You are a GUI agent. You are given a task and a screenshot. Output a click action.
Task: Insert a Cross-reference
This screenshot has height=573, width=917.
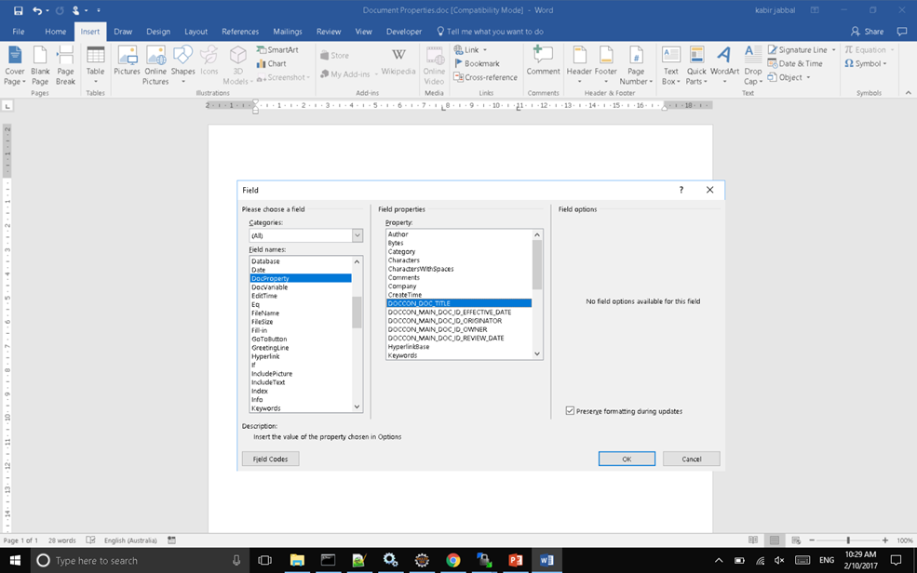(x=485, y=77)
